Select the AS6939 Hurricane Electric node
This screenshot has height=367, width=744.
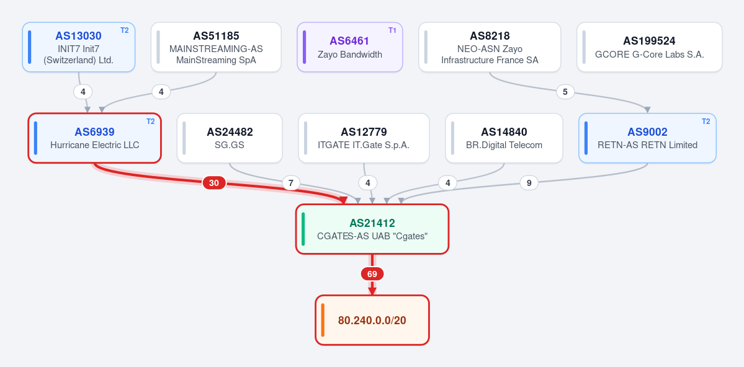pos(94,138)
